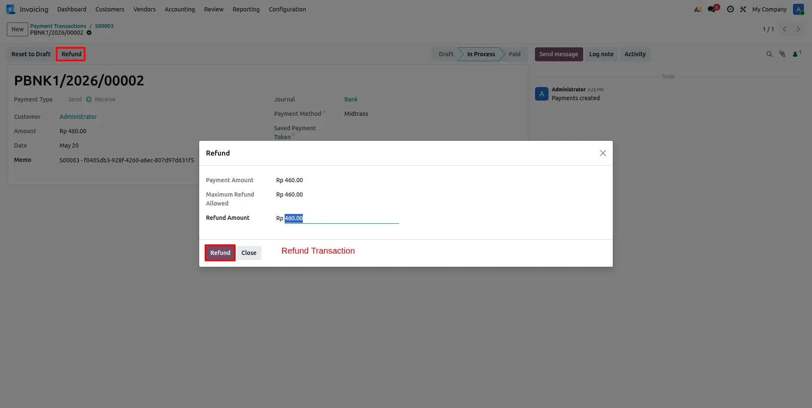Click the New record button
The image size is (812, 408).
(17, 29)
